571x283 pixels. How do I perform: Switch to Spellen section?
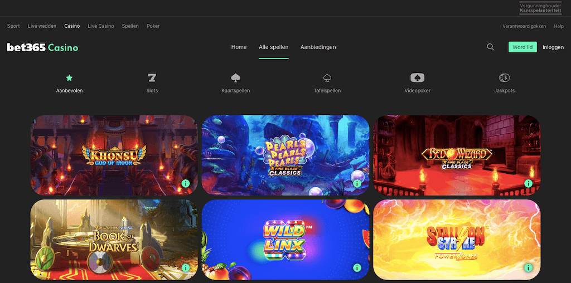[x=130, y=26]
